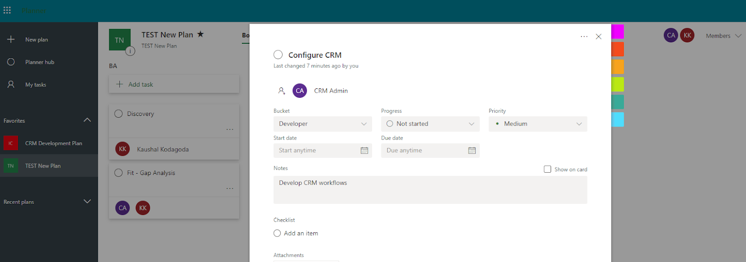The image size is (746, 262).
Task: Click the Notes text field
Action: 430,190
